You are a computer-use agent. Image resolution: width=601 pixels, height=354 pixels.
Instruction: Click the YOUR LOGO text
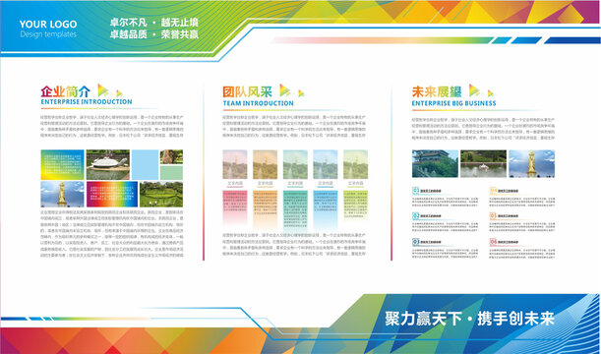coord(48,25)
